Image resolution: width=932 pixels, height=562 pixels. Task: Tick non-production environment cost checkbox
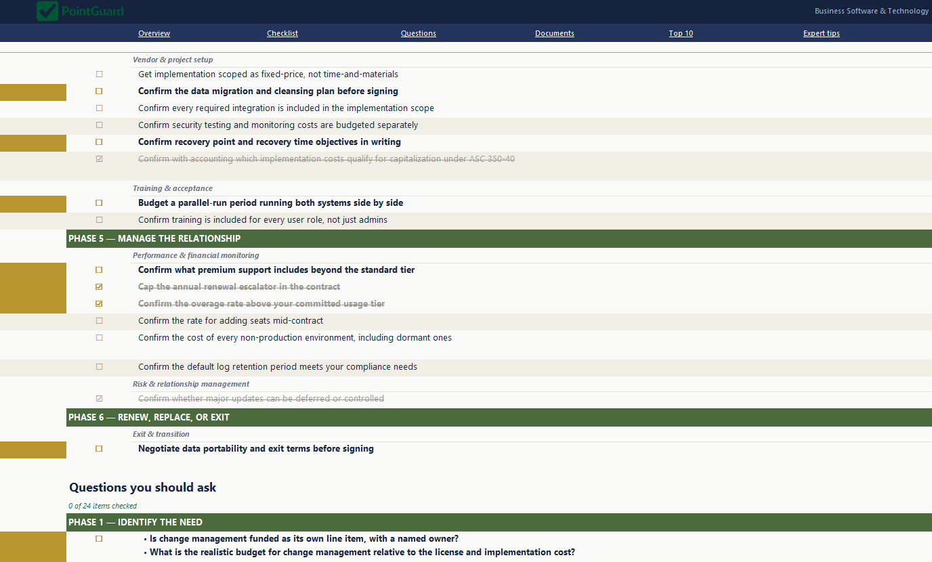click(x=99, y=338)
